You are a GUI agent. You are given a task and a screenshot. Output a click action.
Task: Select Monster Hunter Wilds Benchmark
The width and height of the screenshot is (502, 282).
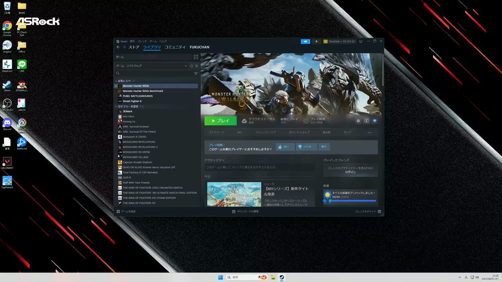(x=143, y=91)
